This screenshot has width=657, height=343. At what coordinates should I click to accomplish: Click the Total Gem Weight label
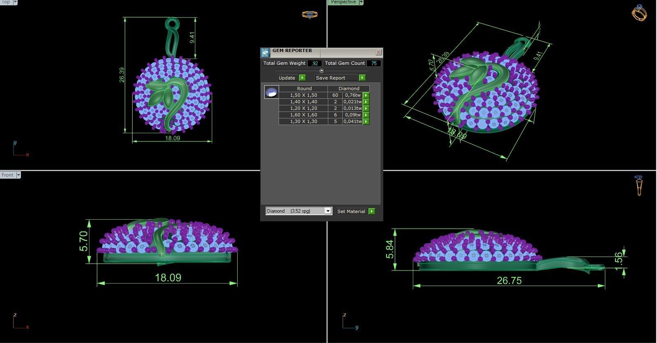tap(284, 63)
